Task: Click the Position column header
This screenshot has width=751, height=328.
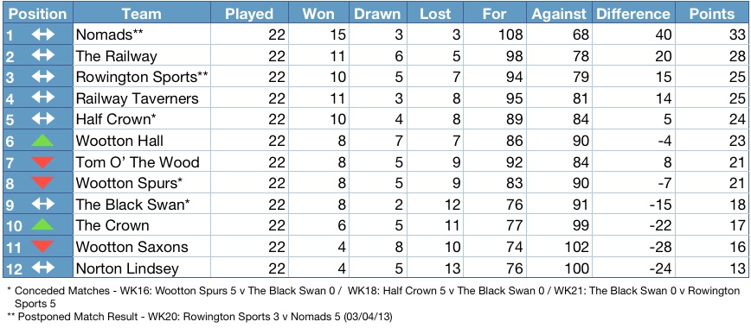Action: [38, 14]
